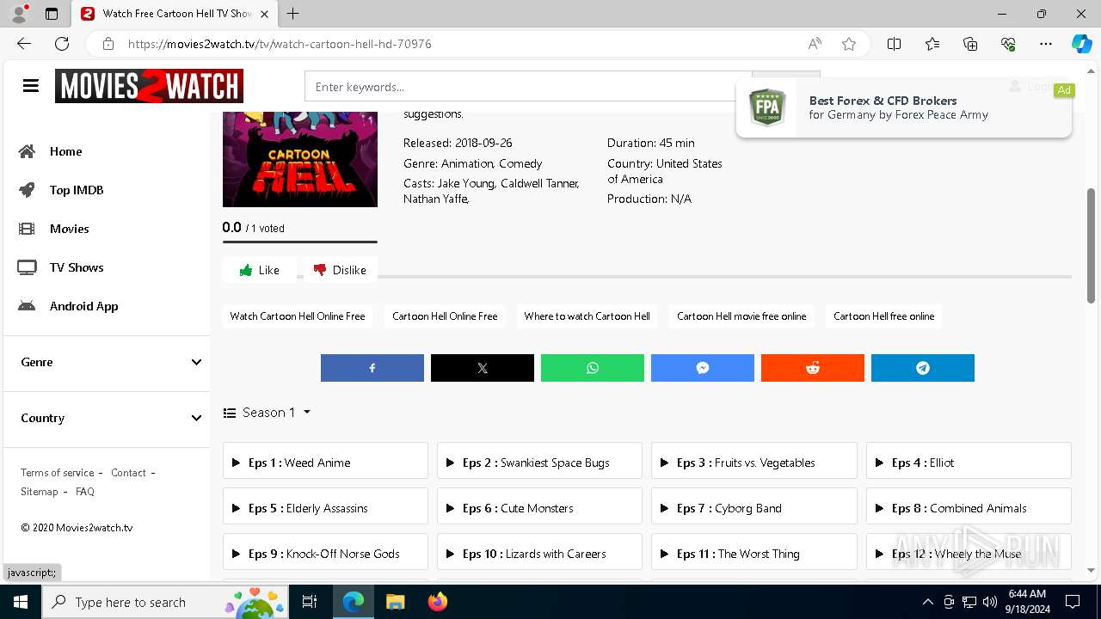Image resolution: width=1101 pixels, height=619 pixels.
Task: Click the 'Cartoon Hell Online Free' tag
Action: [x=445, y=316]
